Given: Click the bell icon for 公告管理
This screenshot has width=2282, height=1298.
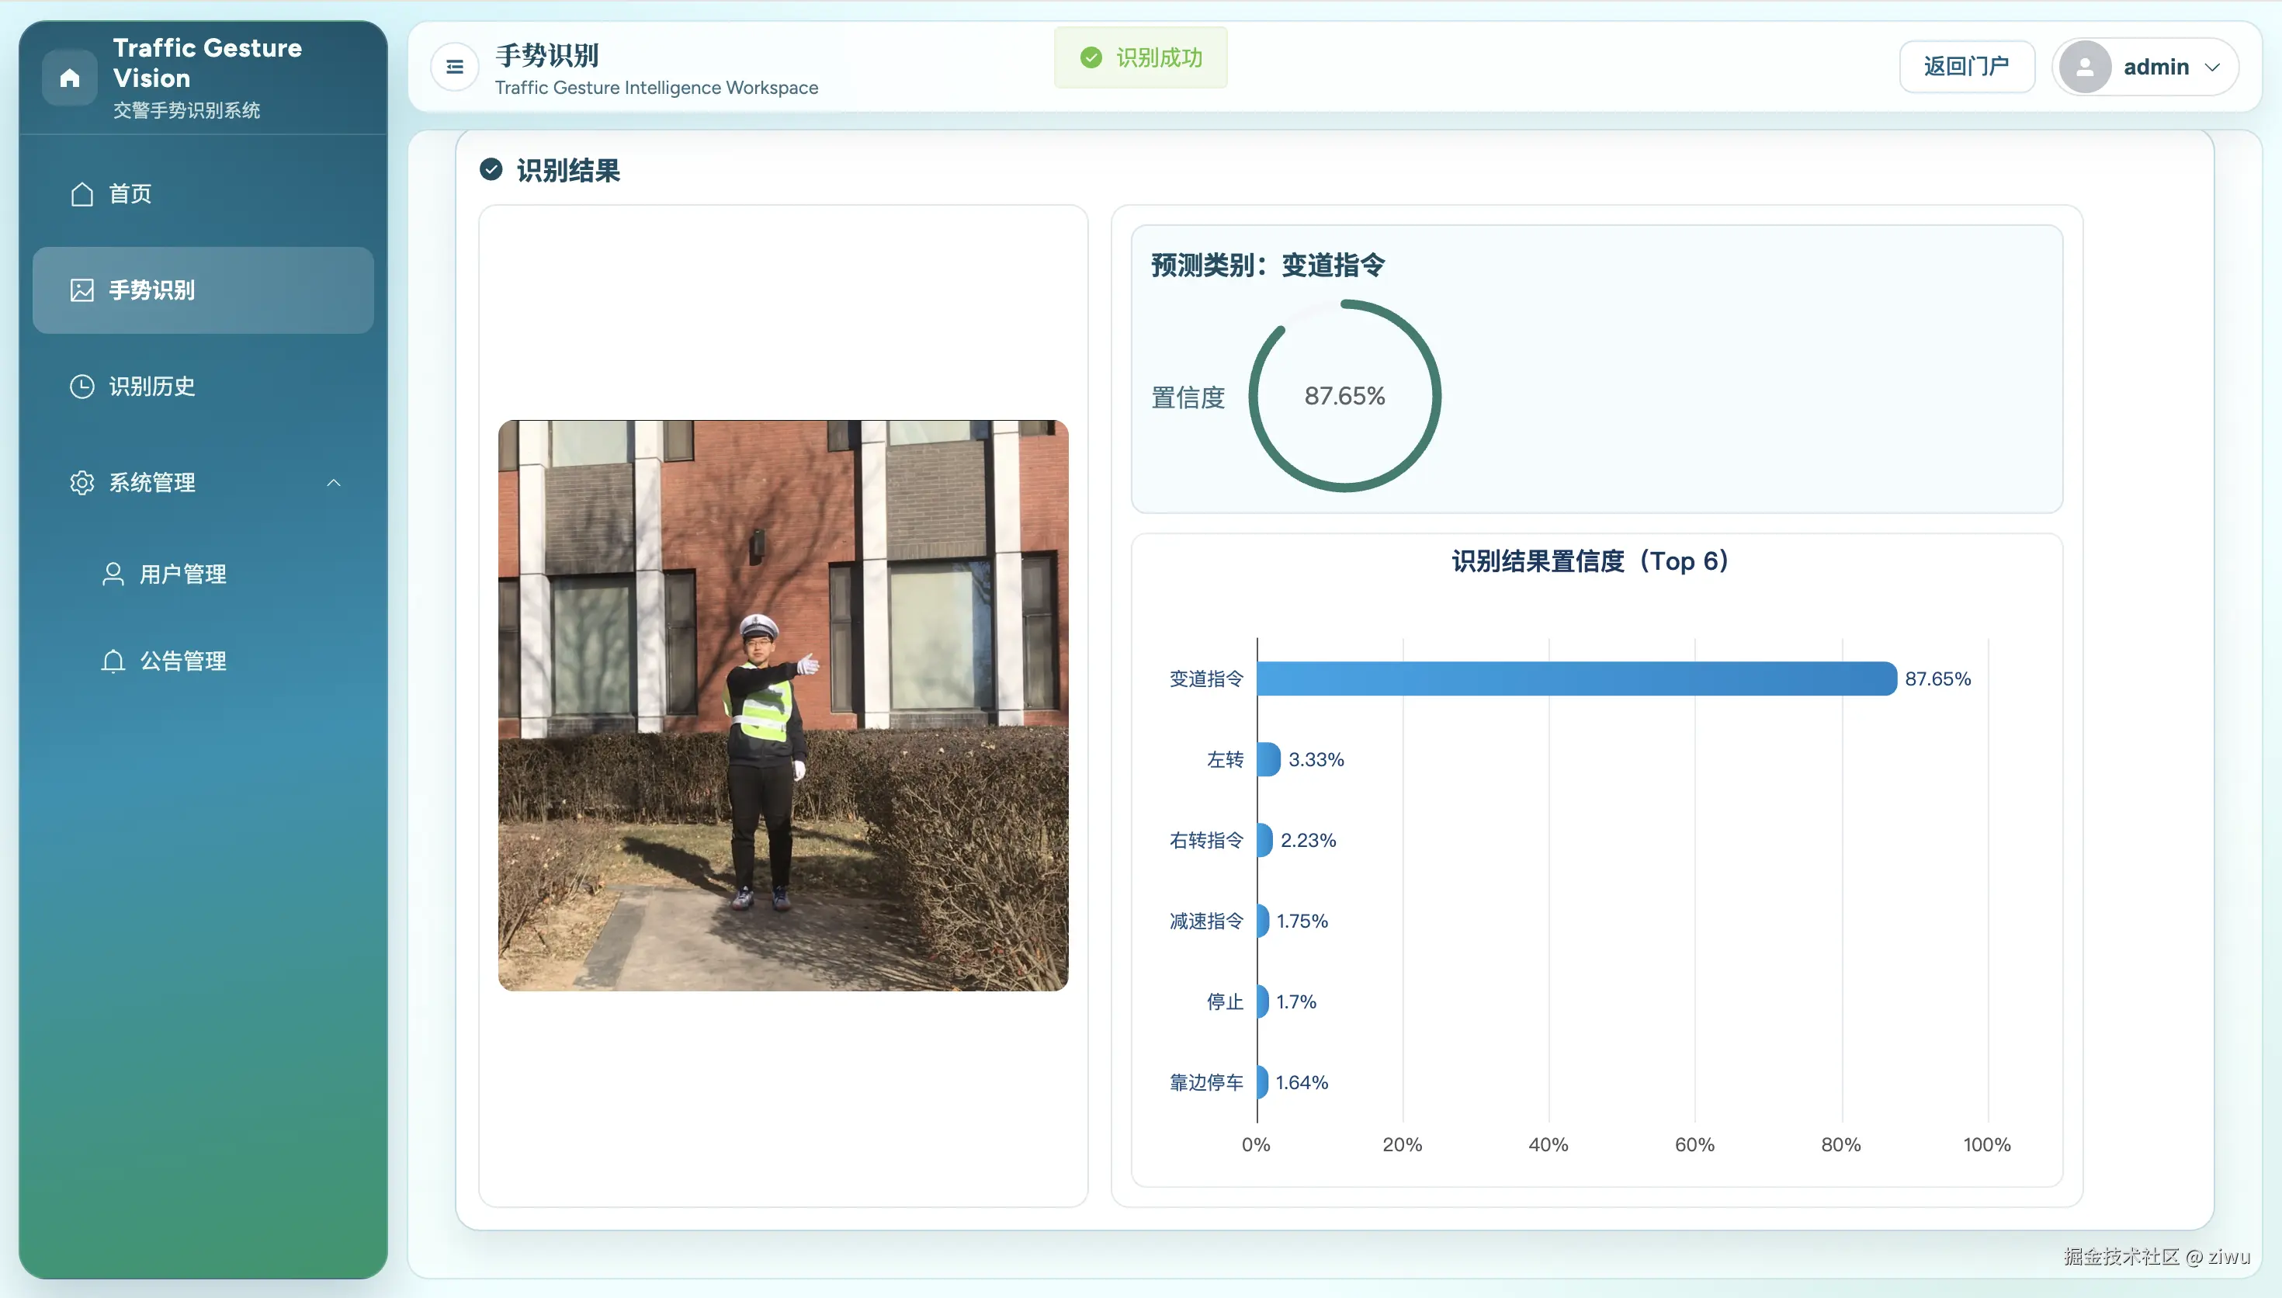Looking at the screenshot, I should (113, 661).
